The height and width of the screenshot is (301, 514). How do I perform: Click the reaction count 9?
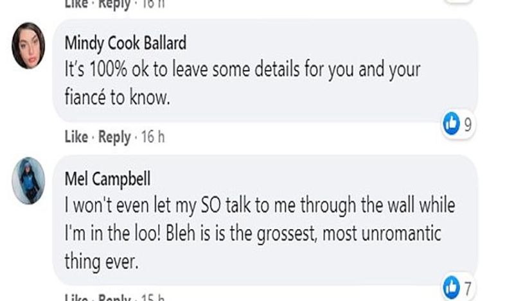tap(468, 125)
